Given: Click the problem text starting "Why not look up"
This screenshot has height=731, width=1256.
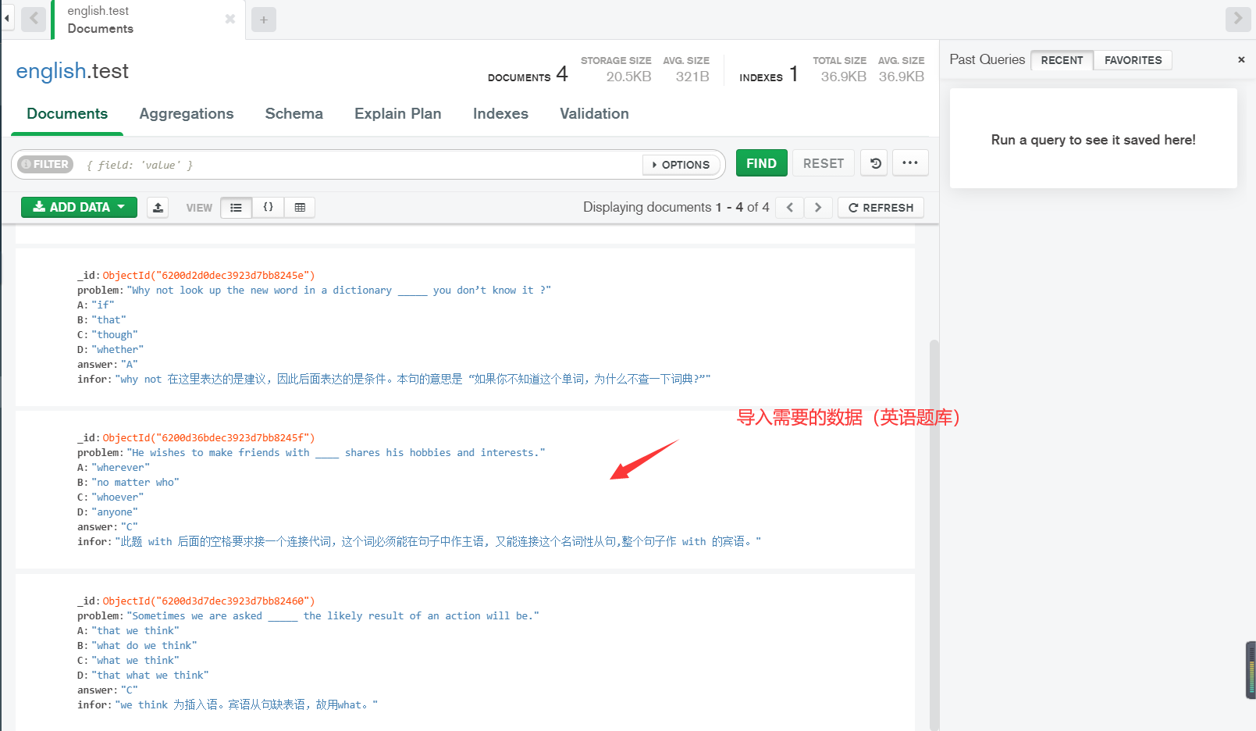Looking at the screenshot, I should point(339,290).
